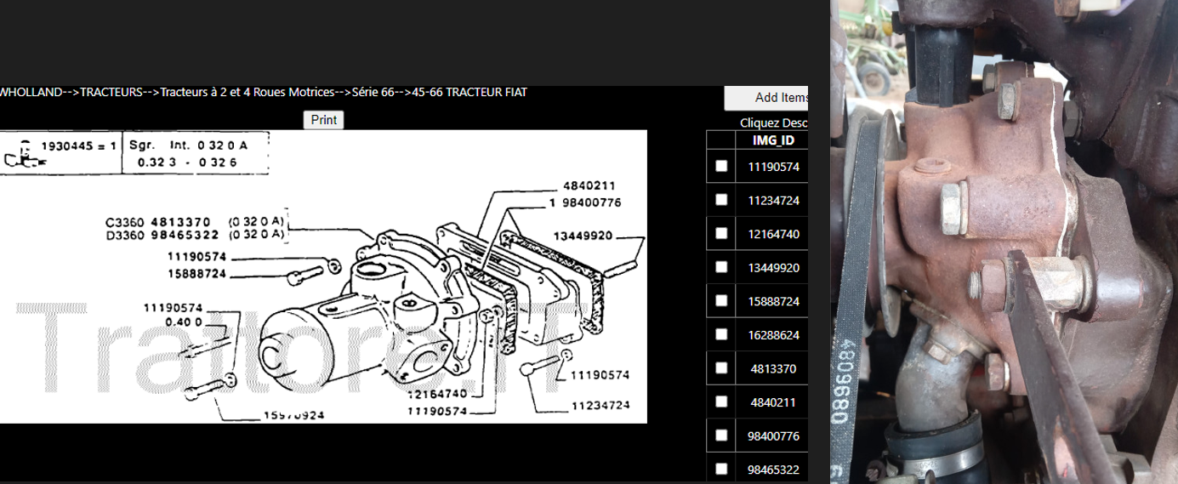This screenshot has height=484, width=1178.
Task: Click the IMG_ID column header
Action: [773, 140]
